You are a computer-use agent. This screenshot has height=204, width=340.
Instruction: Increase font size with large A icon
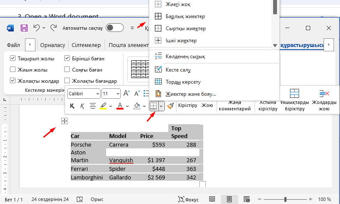(126, 94)
